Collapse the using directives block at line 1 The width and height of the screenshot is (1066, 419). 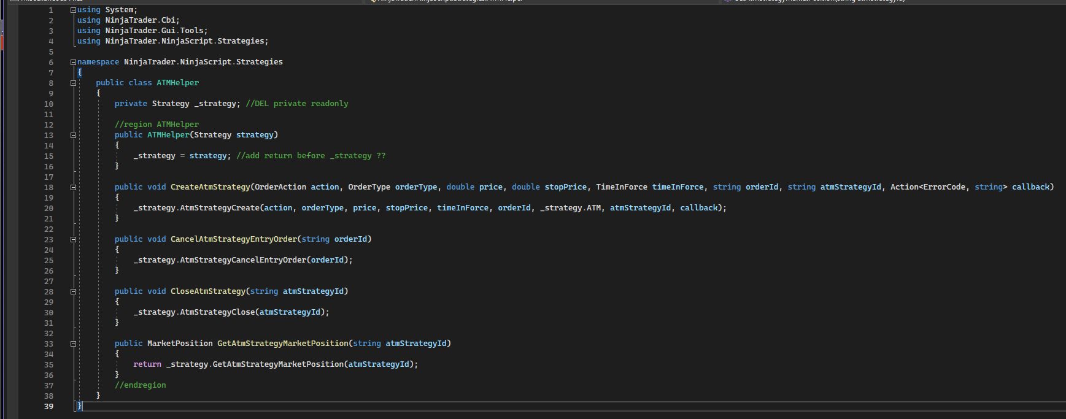coord(73,10)
